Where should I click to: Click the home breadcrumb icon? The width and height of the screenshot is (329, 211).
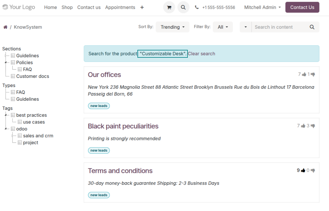tap(5, 27)
